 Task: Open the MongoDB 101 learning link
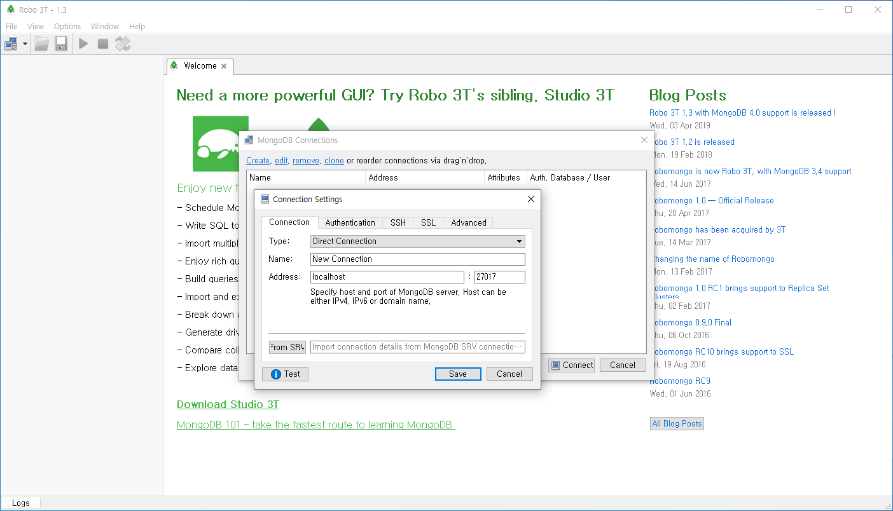point(315,425)
